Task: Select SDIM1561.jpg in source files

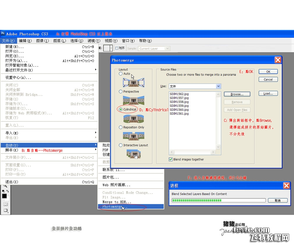Action: [179, 114]
